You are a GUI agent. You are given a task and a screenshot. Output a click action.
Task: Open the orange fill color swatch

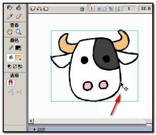pos(18,58)
